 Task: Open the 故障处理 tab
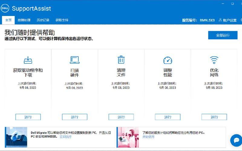point(24,20)
